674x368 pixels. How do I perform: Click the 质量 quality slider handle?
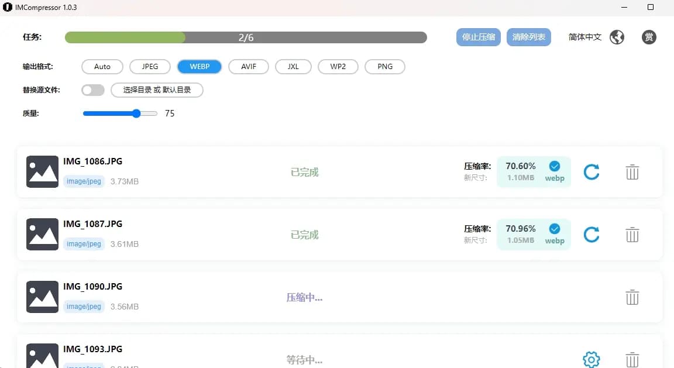pos(137,114)
